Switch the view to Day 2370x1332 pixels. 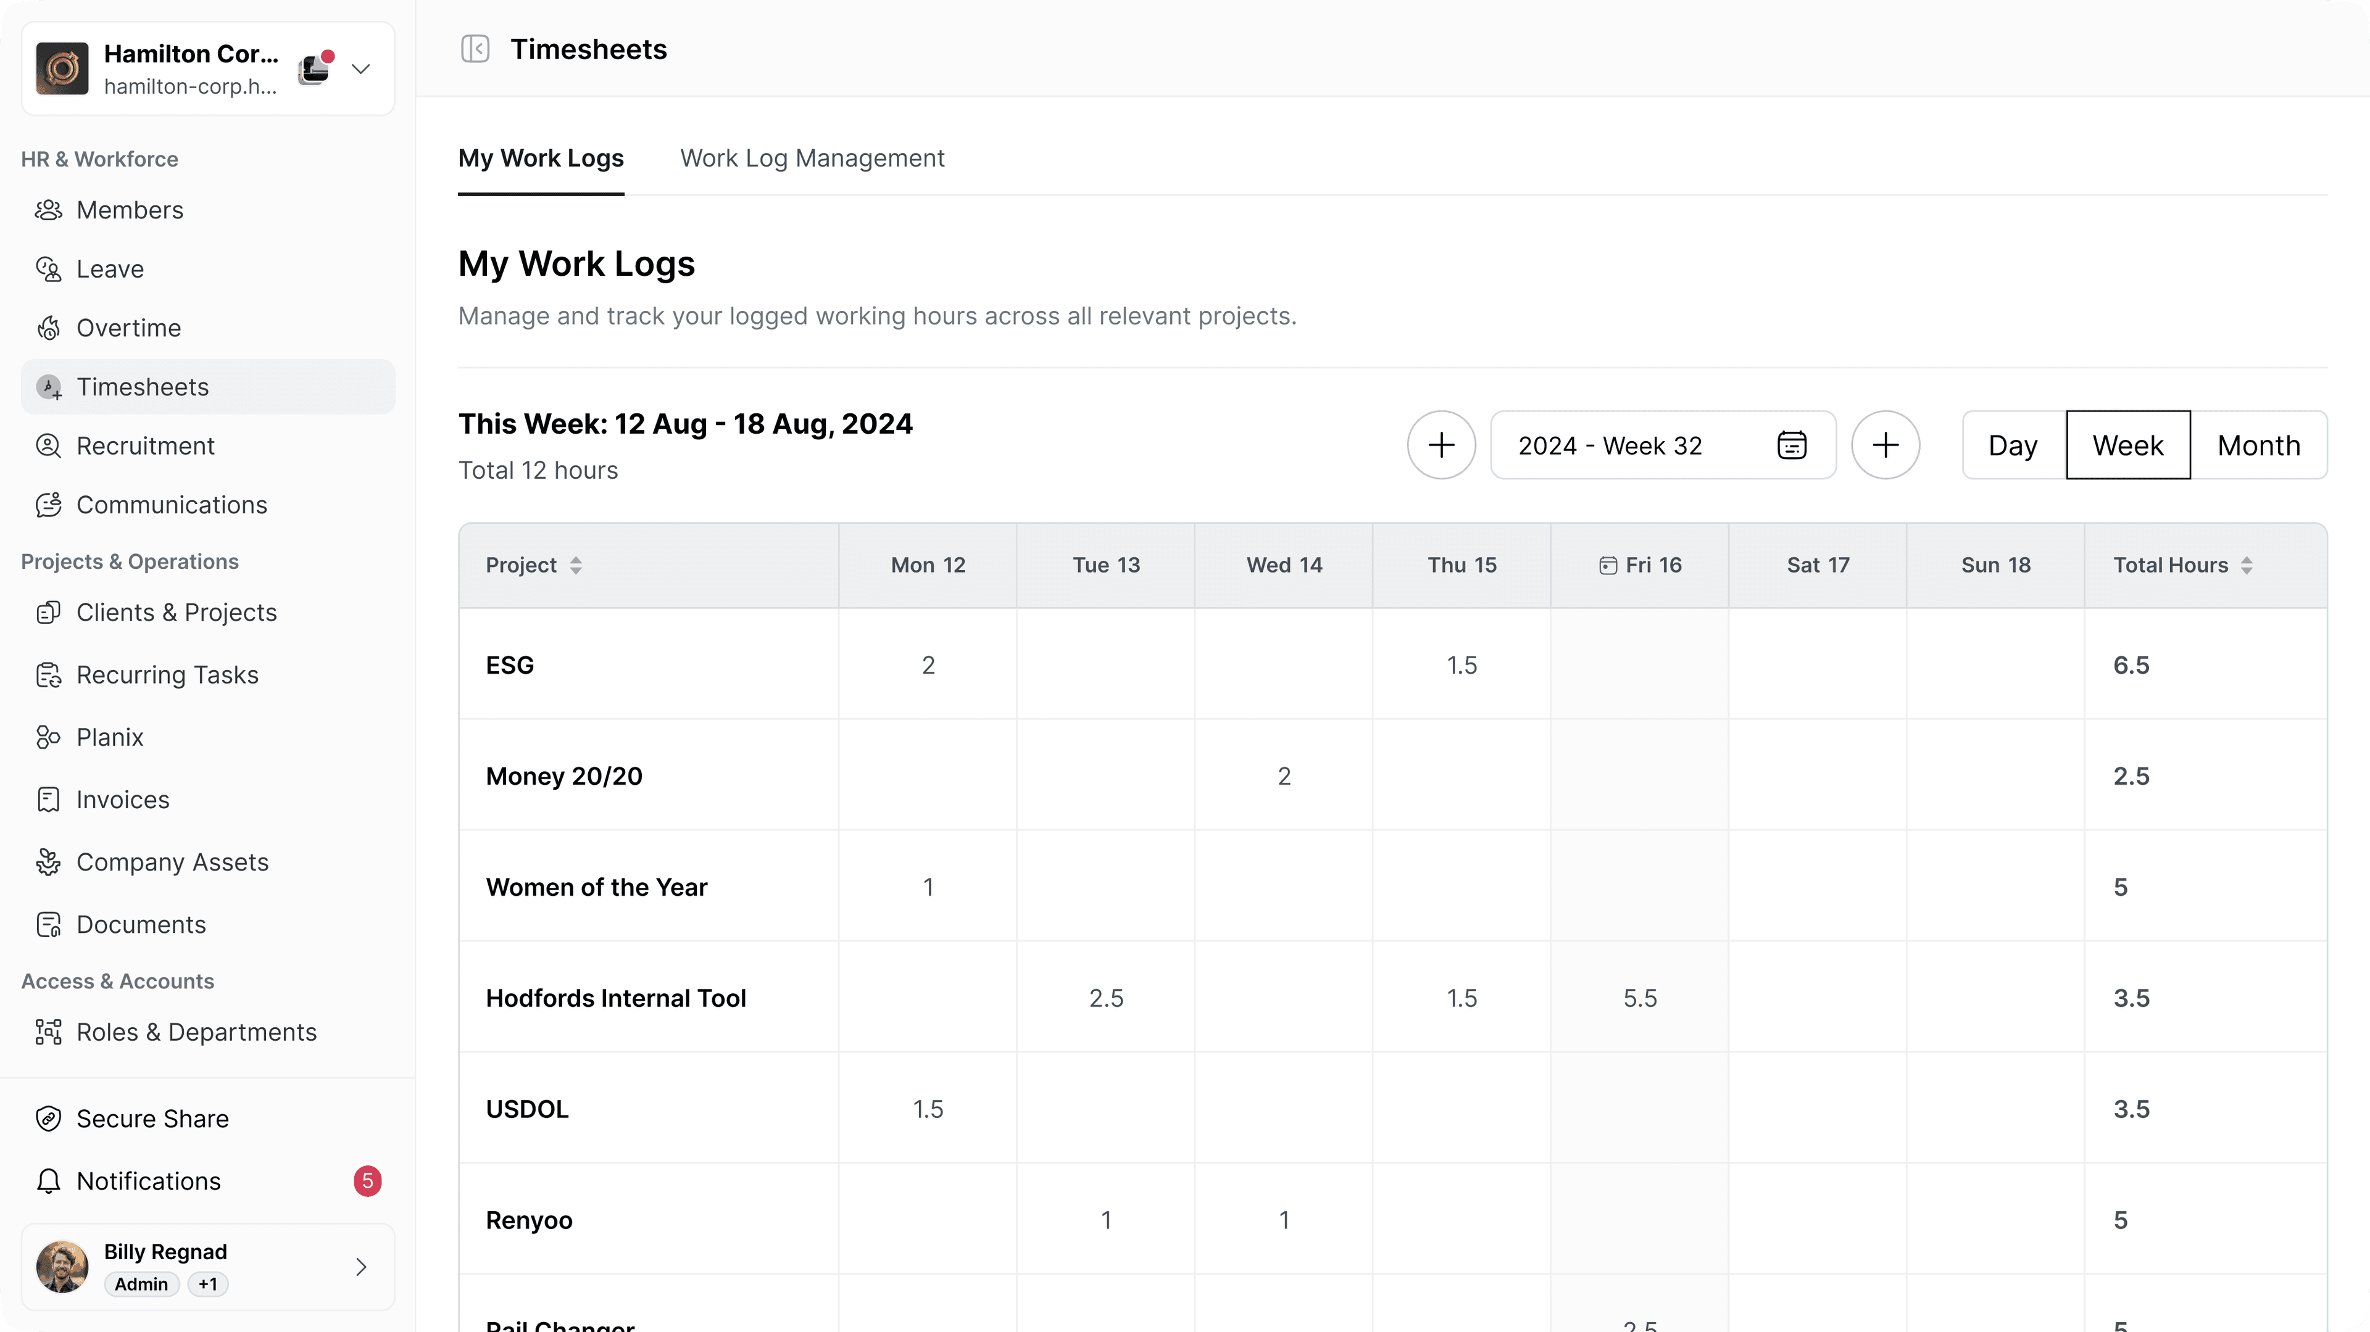click(x=2012, y=445)
